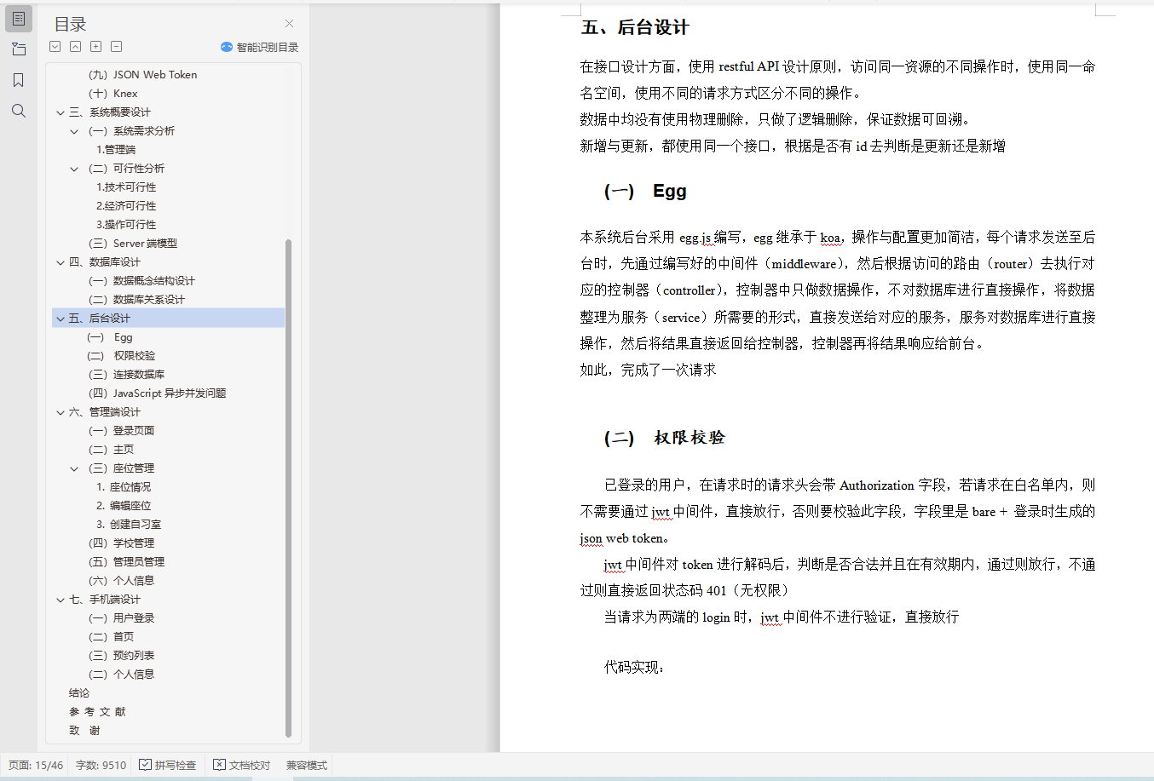Jump to (十) Knex heading
The width and height of the screenshot is (1154, 781).
[113, 94]
